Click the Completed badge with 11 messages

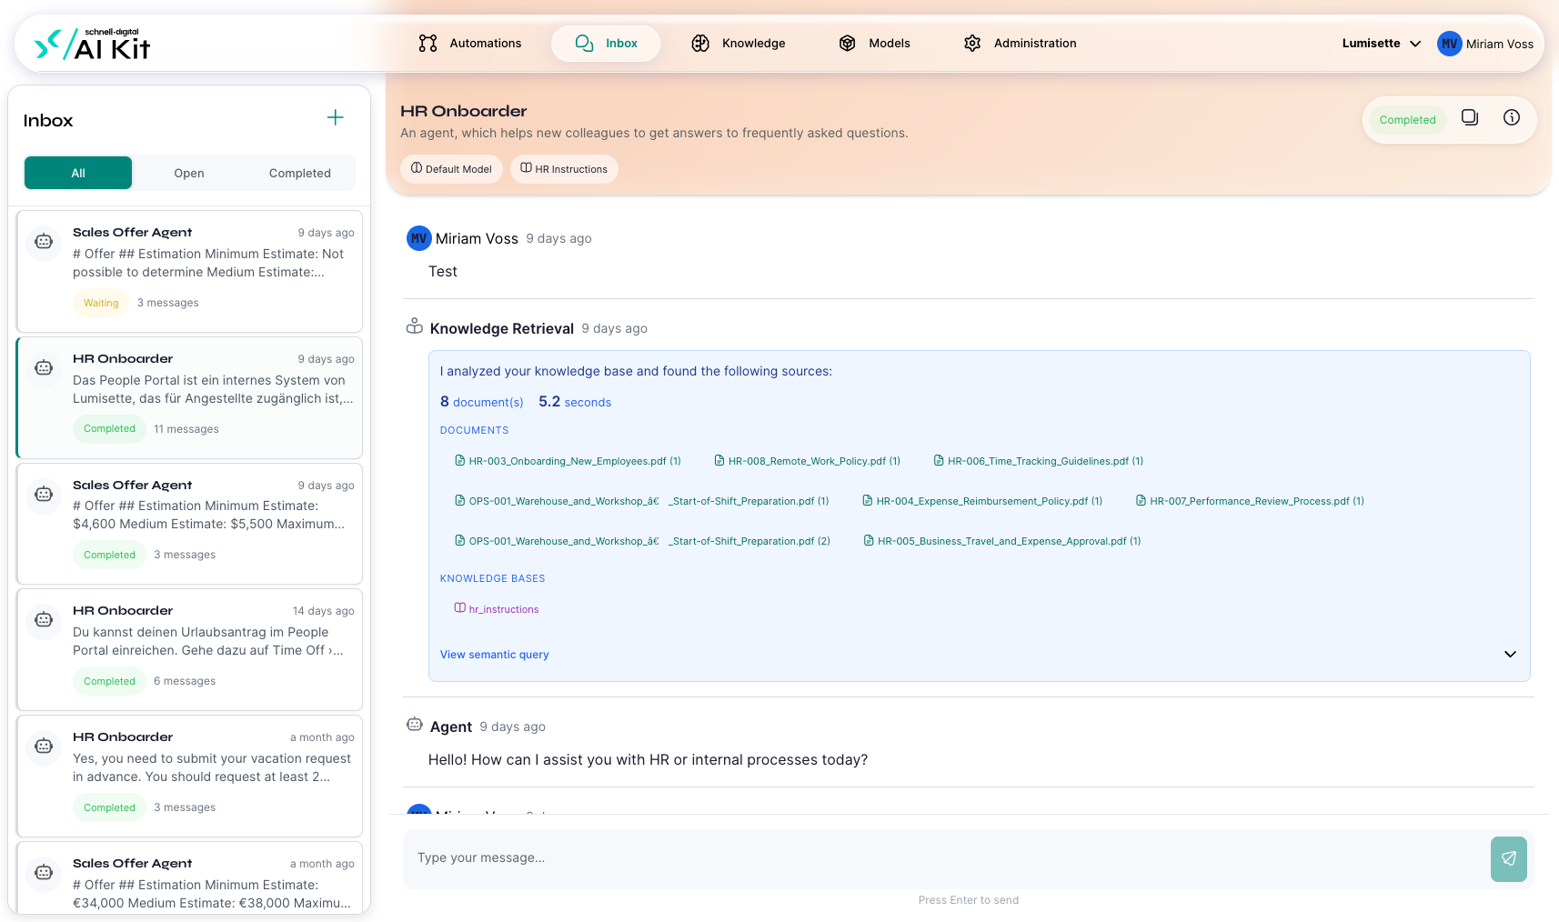(x=109, y=429)
